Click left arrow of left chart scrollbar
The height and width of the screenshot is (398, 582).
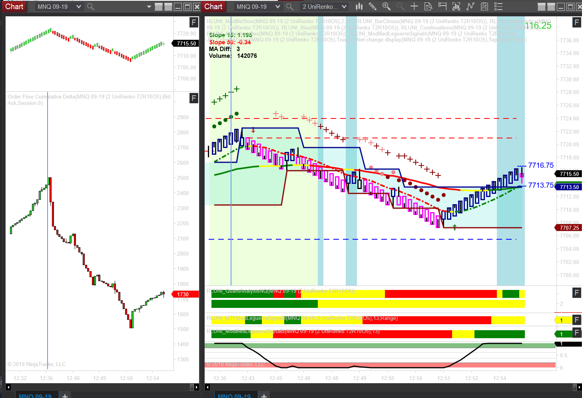click(8, 387)
